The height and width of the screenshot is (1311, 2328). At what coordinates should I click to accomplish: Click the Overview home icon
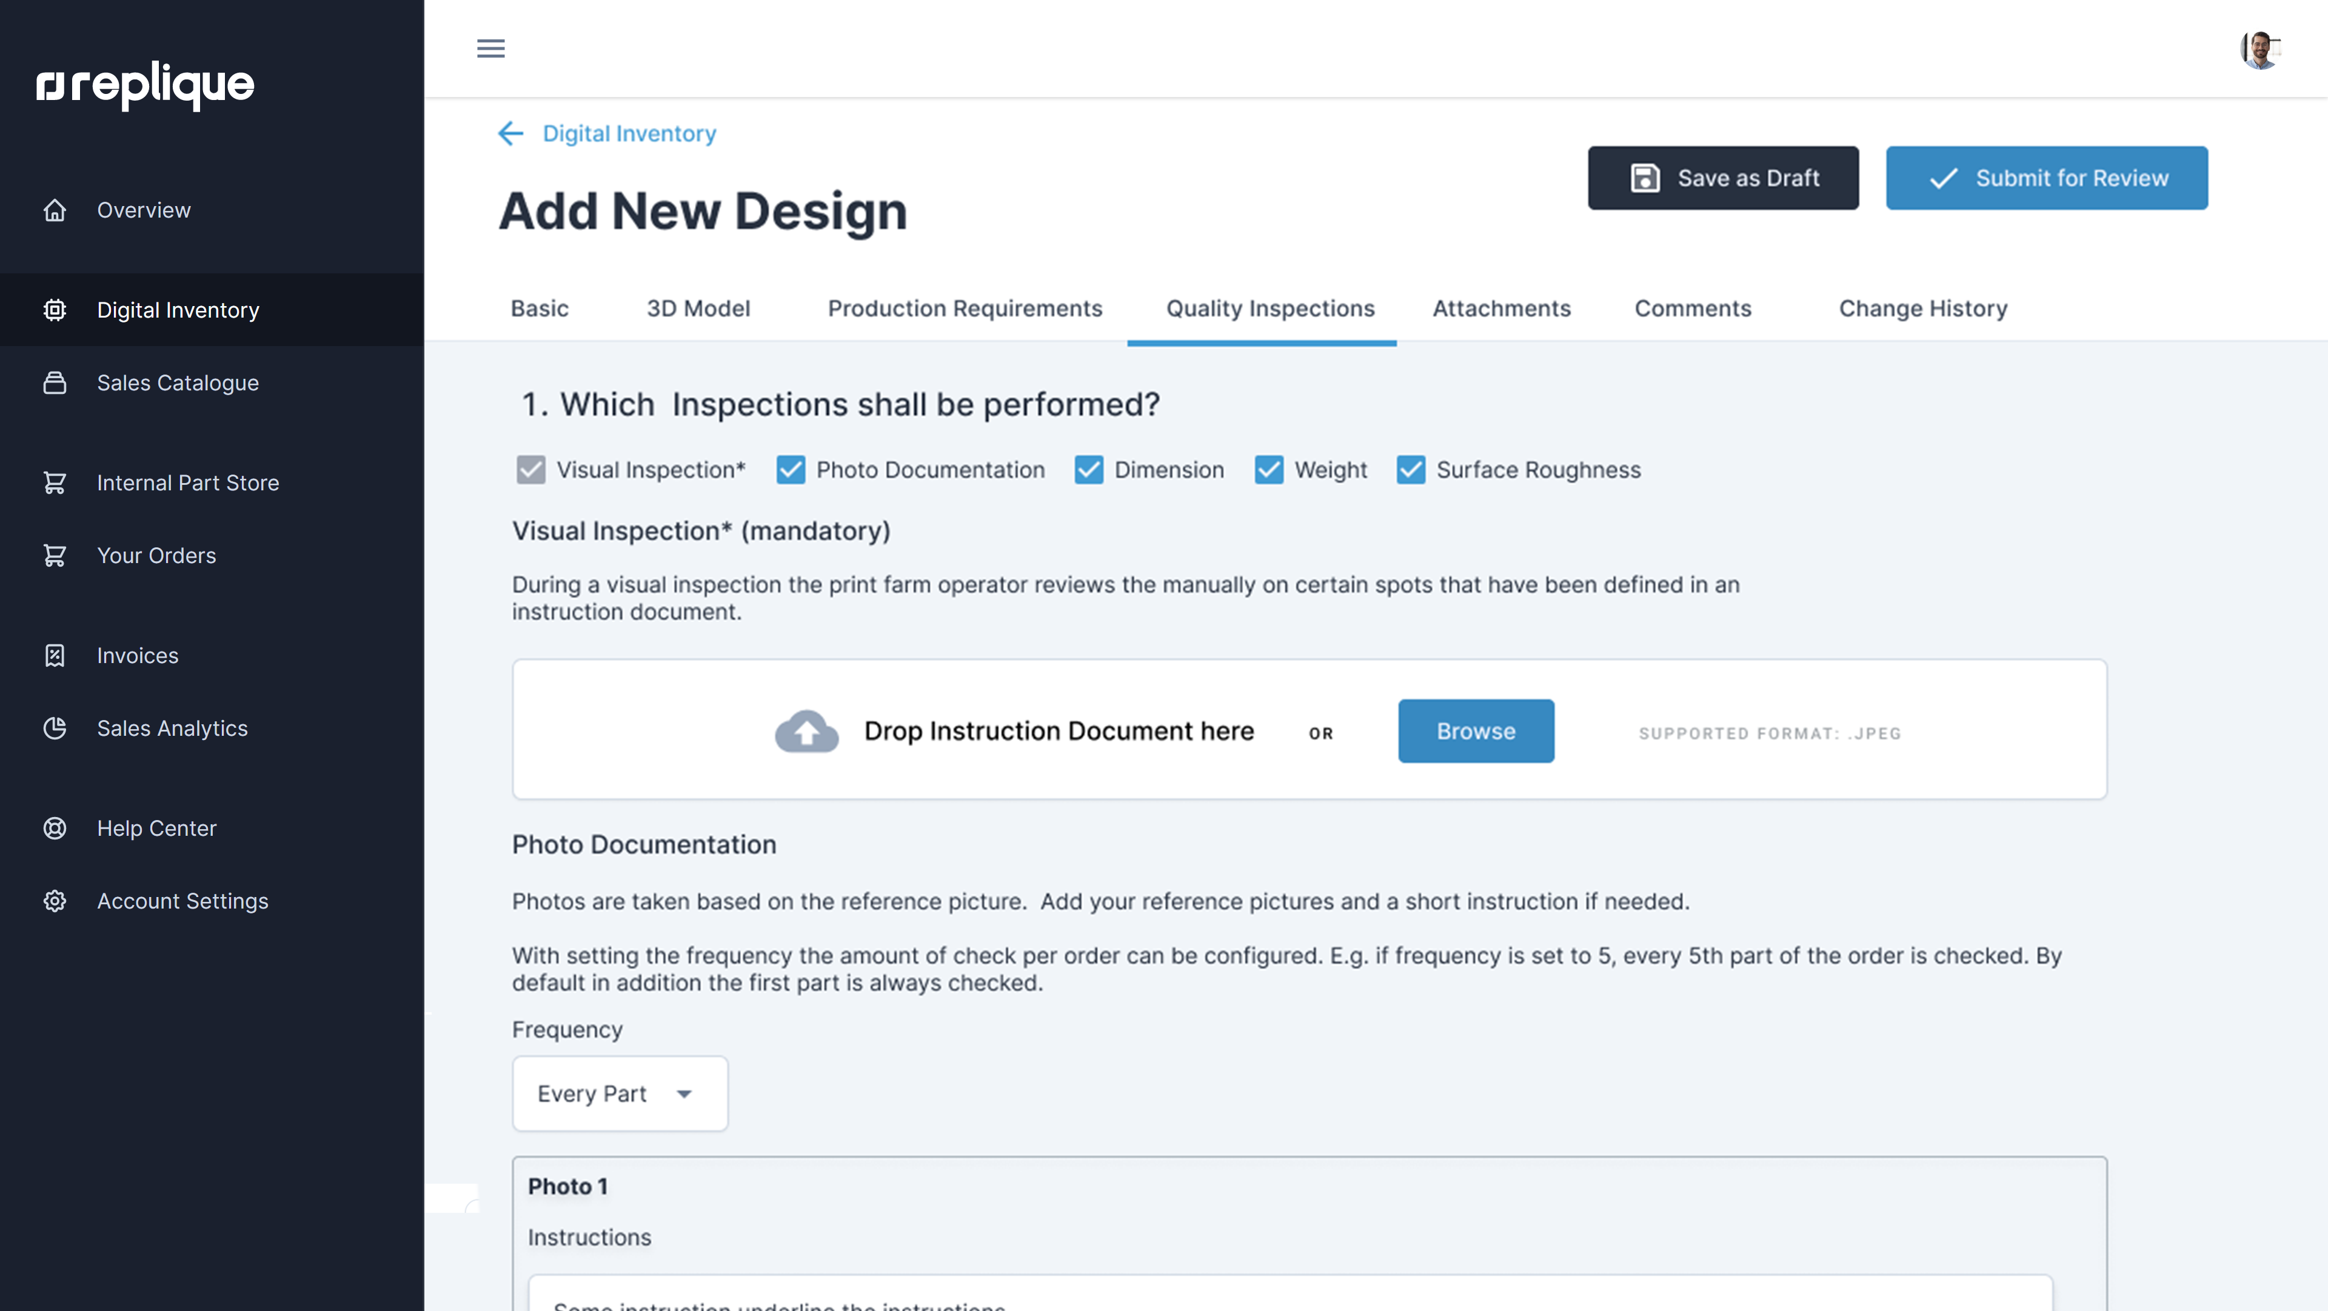pos(55,210)
